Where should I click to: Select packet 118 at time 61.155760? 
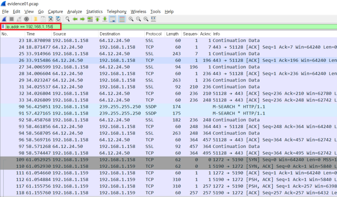pos(168,193)
